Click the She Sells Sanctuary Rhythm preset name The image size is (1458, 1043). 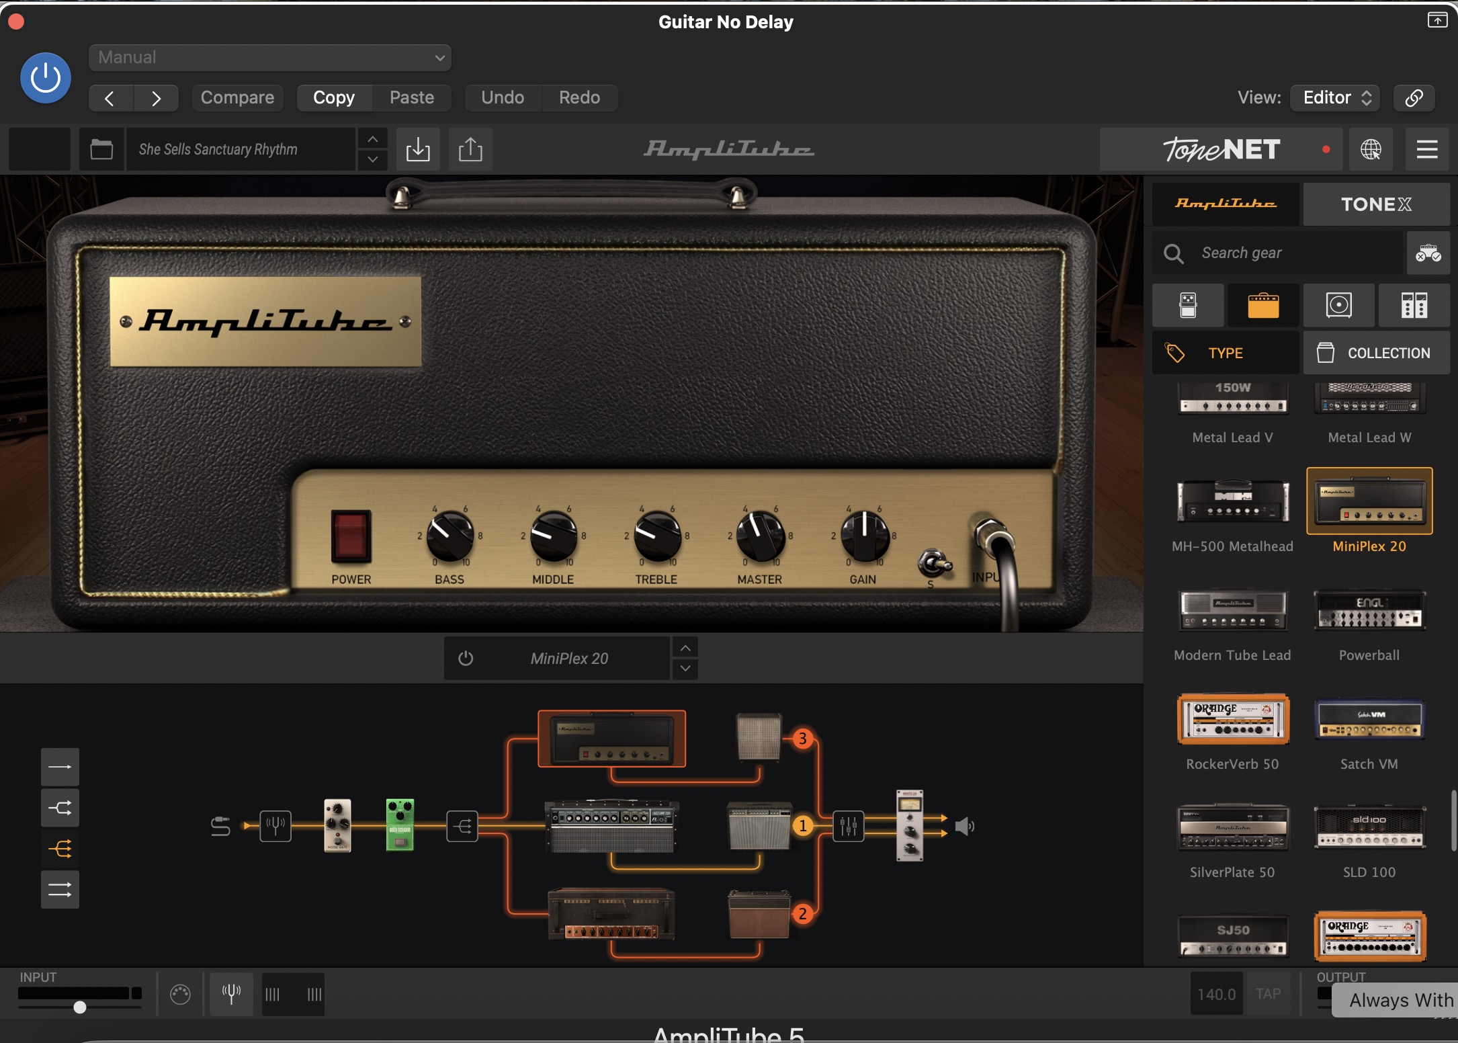click(241, 149)
